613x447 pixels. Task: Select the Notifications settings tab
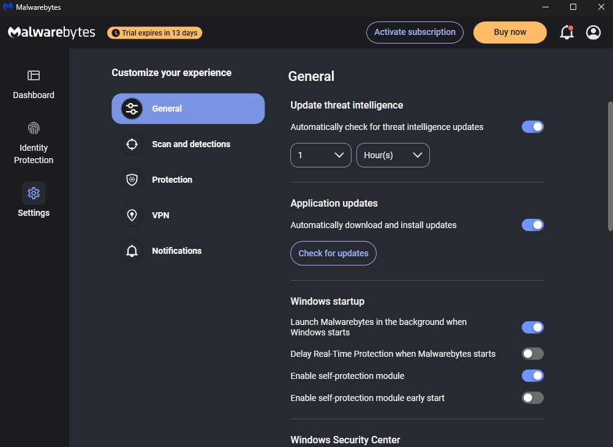pyautogui.click(x=188, y=251)
